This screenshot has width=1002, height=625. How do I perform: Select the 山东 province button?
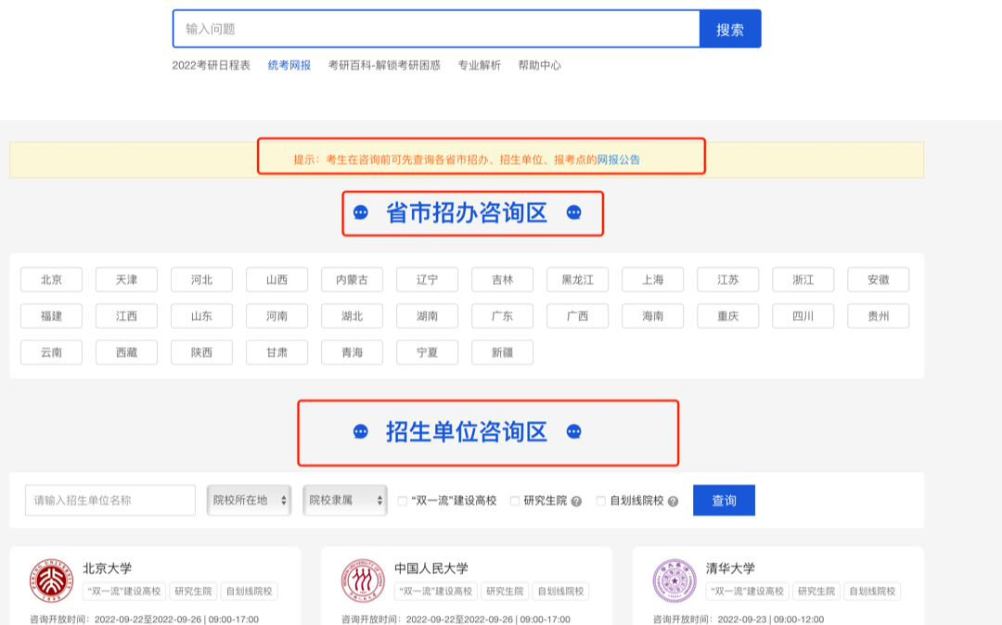[202, 316]
